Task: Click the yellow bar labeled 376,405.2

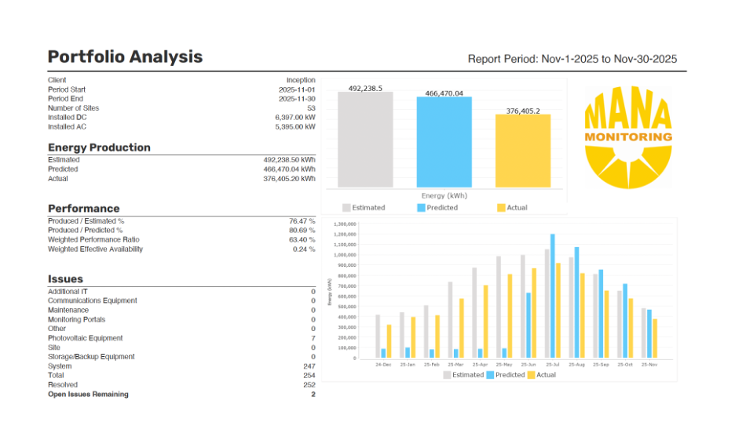Action: [523, 151]
